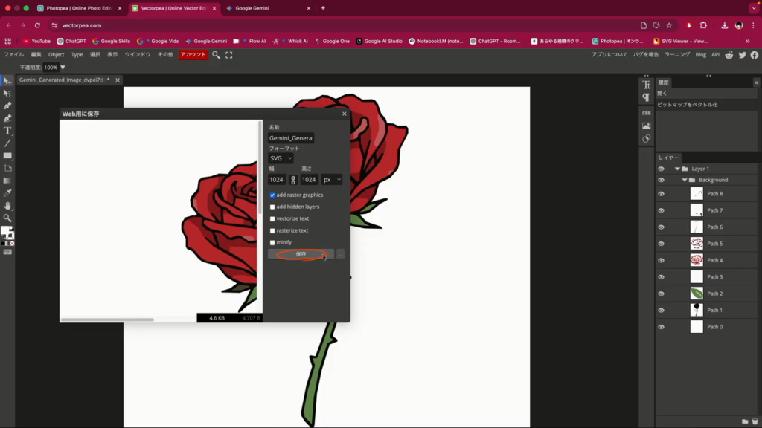The width and height of the screenshot is (762, 428).
Task: Hide the Path 5 layer
Action: (x=661, y=244)
